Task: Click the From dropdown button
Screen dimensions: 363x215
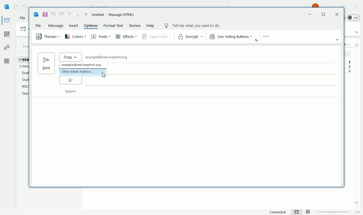Action: [x=71, y=57]
